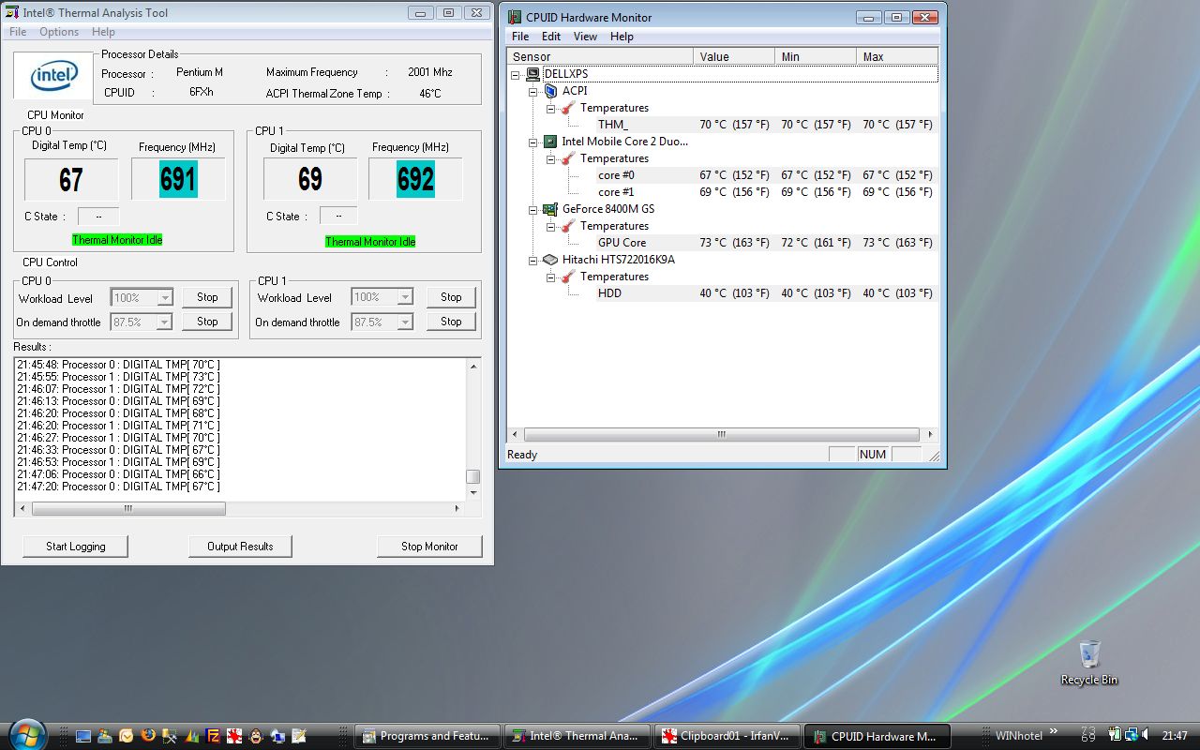Click the 73/69 temperature tray icon
1200x750 pixels.
click(1088, 734)
